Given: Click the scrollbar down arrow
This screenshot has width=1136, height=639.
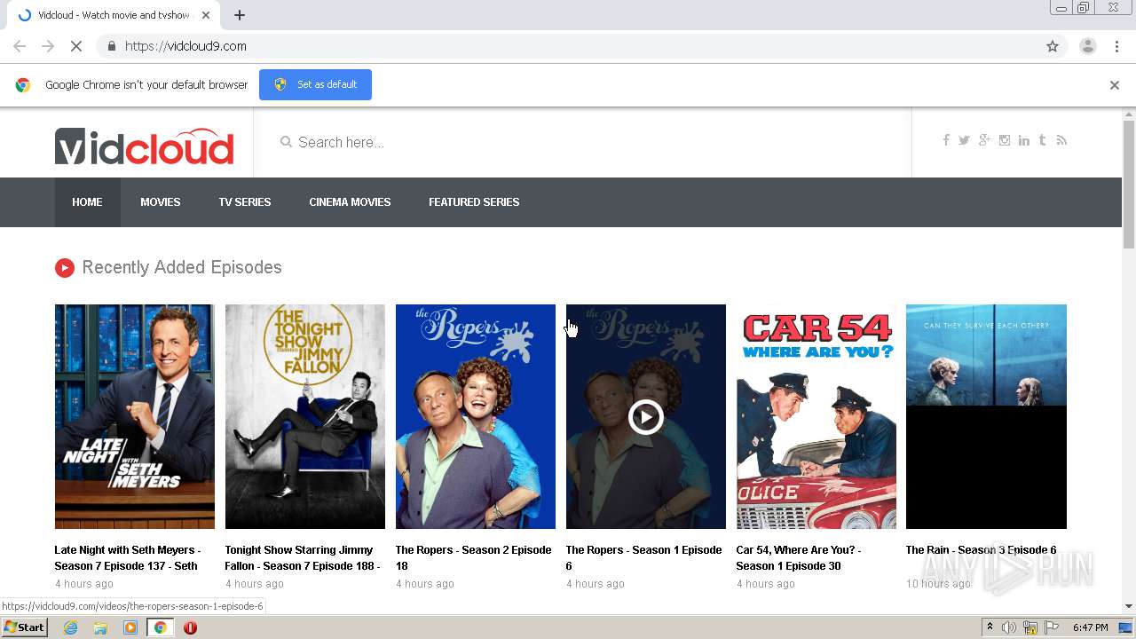Looking at the screenshot, I should (1129, 606).
